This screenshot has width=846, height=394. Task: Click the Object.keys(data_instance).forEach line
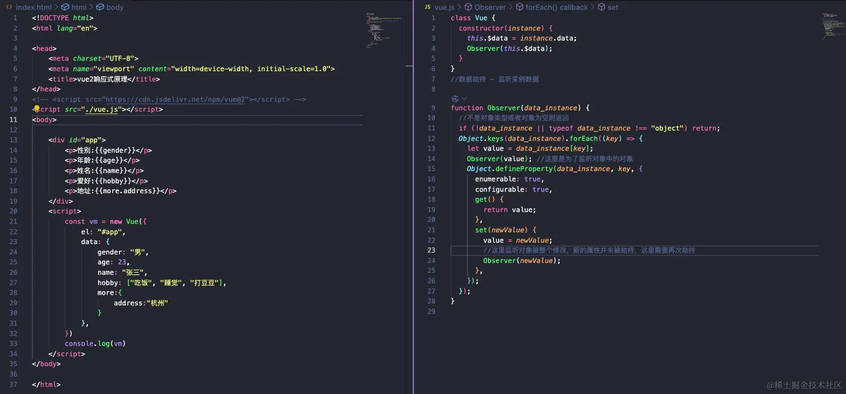(551, 139)
